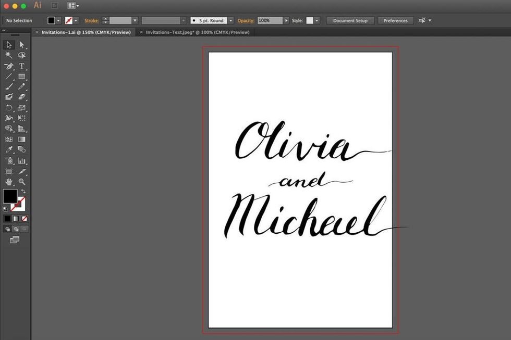Select the Zoom magnifier tool

(22, 182)
